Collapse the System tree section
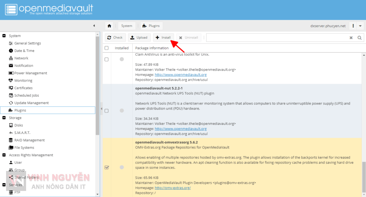Screen dimensions: 366x197 tap(4, 36)
